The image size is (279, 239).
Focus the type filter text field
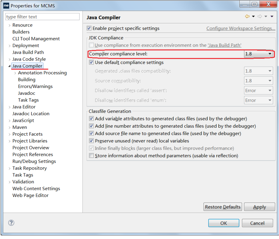[x=42, y=17]
